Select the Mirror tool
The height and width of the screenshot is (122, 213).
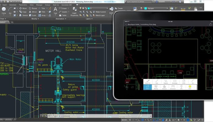point(33,12)
